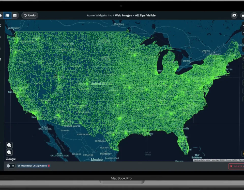Click the Toronto city label on map
This screenshot has height=190, width=244.
[186, 61]
